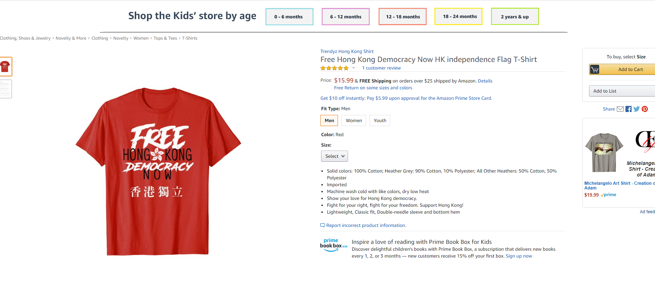Viewport: 655px width, 286px height.
Task: Open the 1 customer review link
Action: [x=381, y=68]
